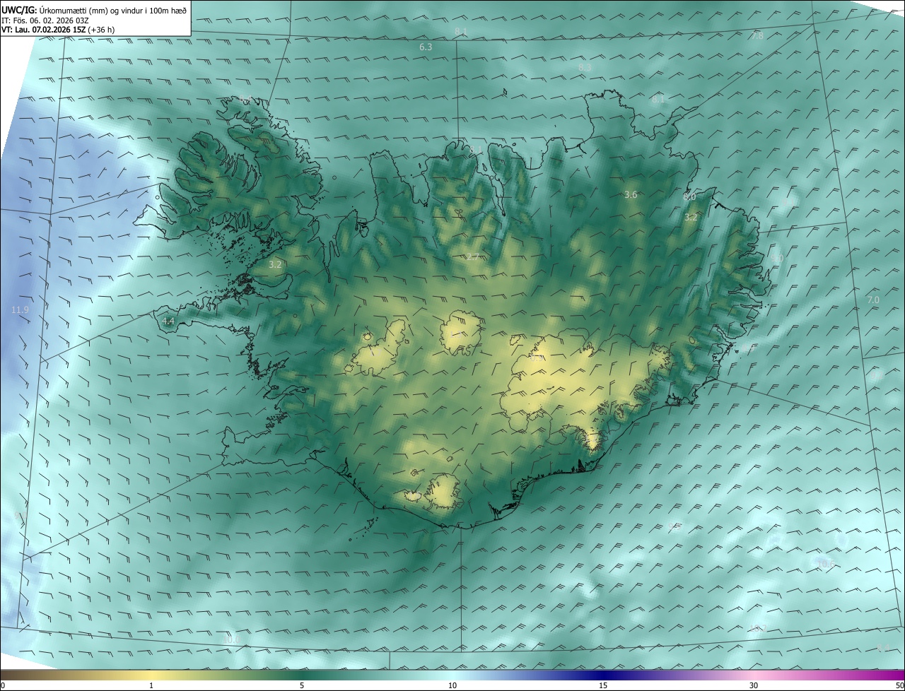
Task: Click the 3.6 value label on the map
Action: click(x=631, y=194)
